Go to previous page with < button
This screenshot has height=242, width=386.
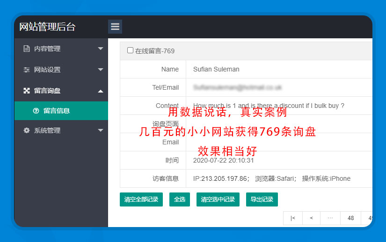312,218
